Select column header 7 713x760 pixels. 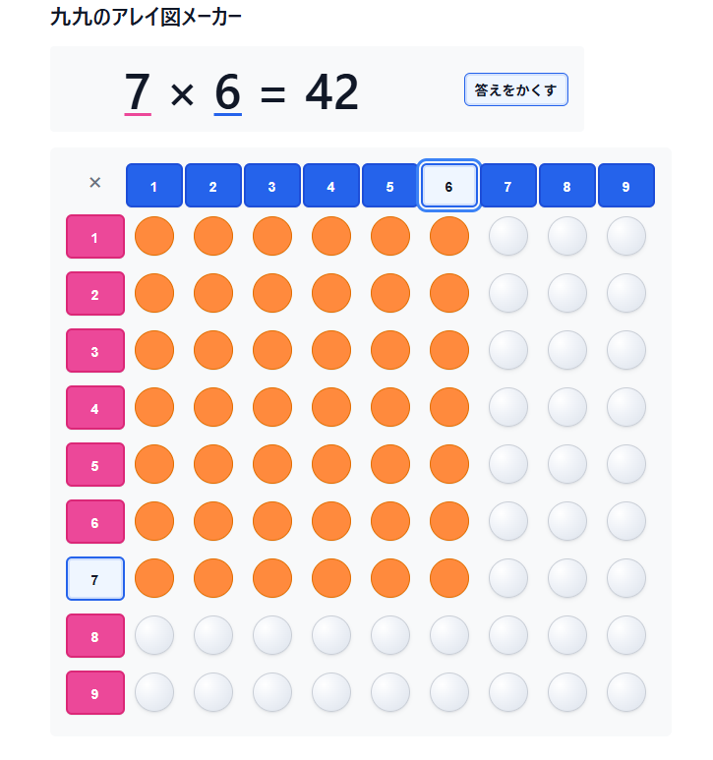(508, 186)
